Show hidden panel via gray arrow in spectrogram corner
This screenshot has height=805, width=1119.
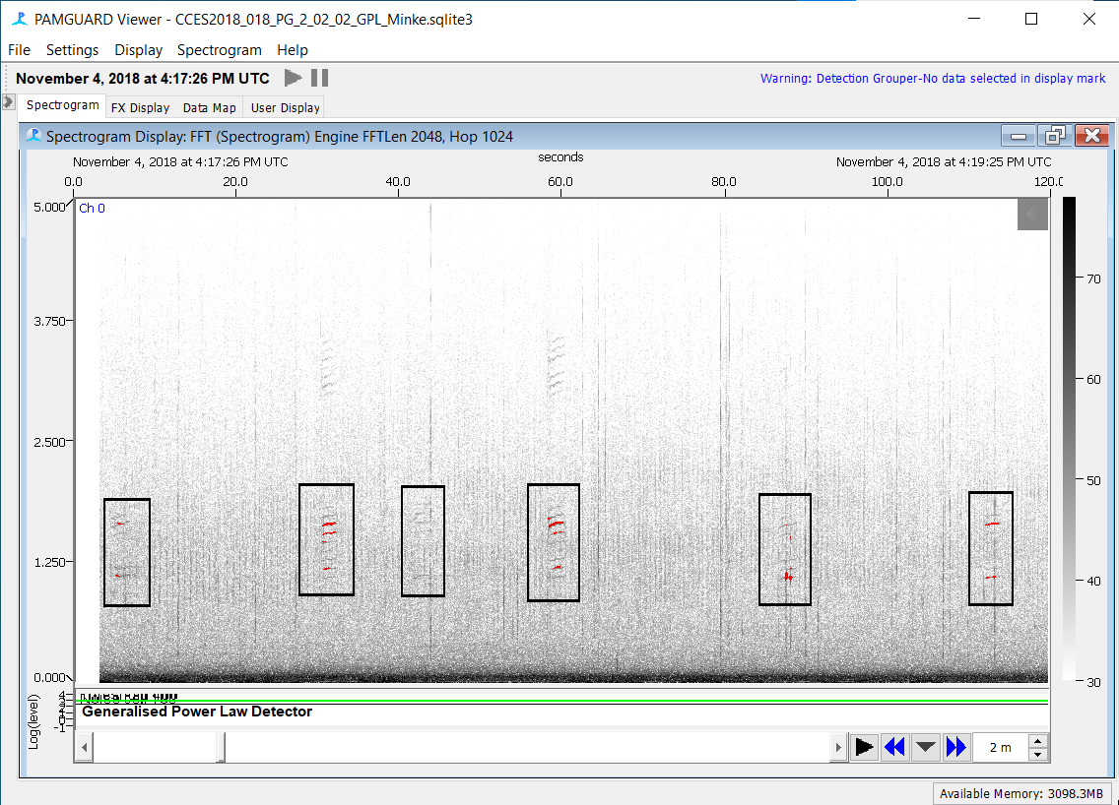click(1031, 214)
